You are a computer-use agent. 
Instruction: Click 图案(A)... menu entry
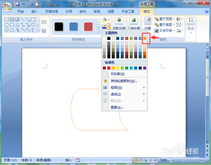124,107
